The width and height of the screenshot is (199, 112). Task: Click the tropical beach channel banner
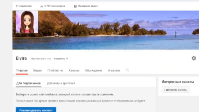pos(106,30)
